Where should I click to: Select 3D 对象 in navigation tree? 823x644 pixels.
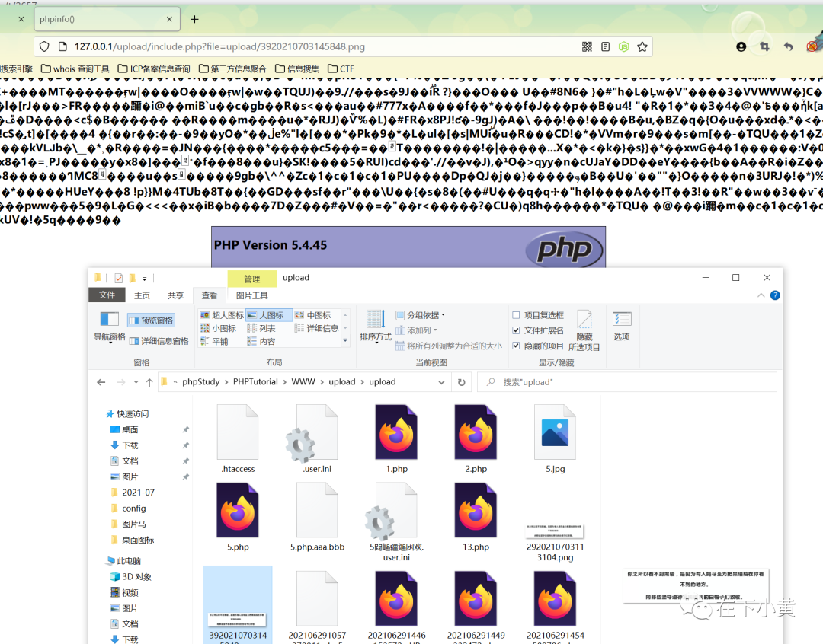tap(136, 576)
